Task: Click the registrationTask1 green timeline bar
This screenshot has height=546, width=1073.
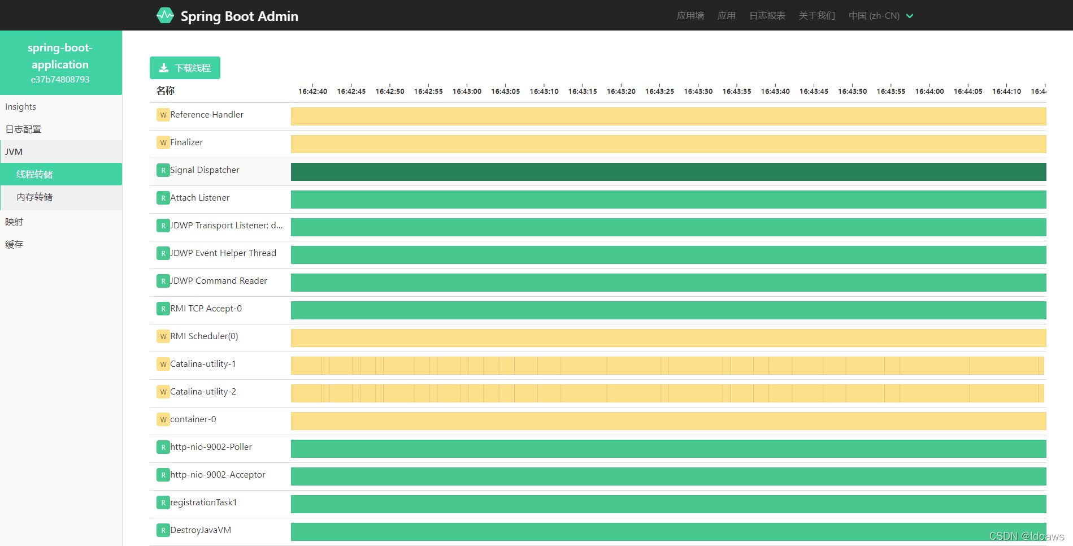Action: (668, 504)
